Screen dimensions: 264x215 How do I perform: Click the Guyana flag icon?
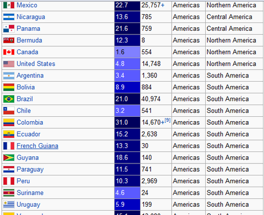pyautogui.click(x=9, y=157)
